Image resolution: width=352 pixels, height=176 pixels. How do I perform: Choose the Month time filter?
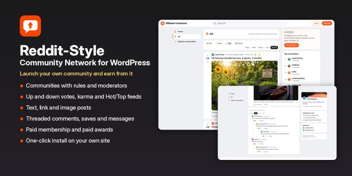coord(261,48)
